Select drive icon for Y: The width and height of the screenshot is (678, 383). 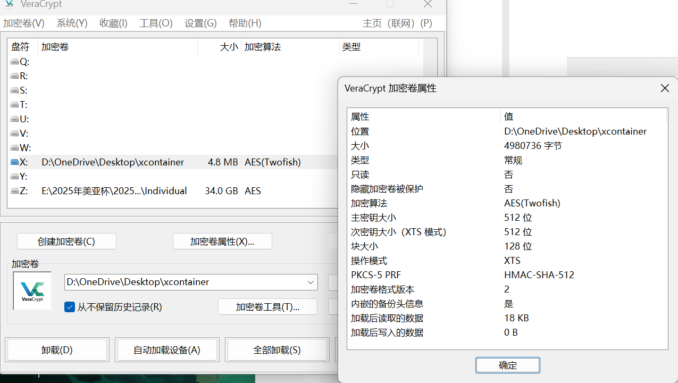(14, 177)
